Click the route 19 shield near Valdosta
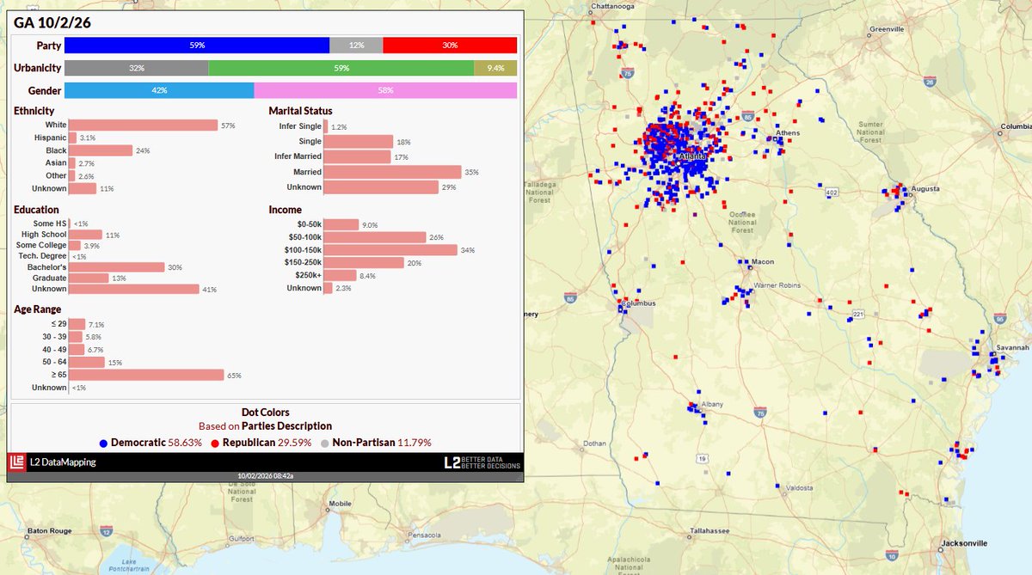The image size is (1032, 575). click(x=703, y=459)
